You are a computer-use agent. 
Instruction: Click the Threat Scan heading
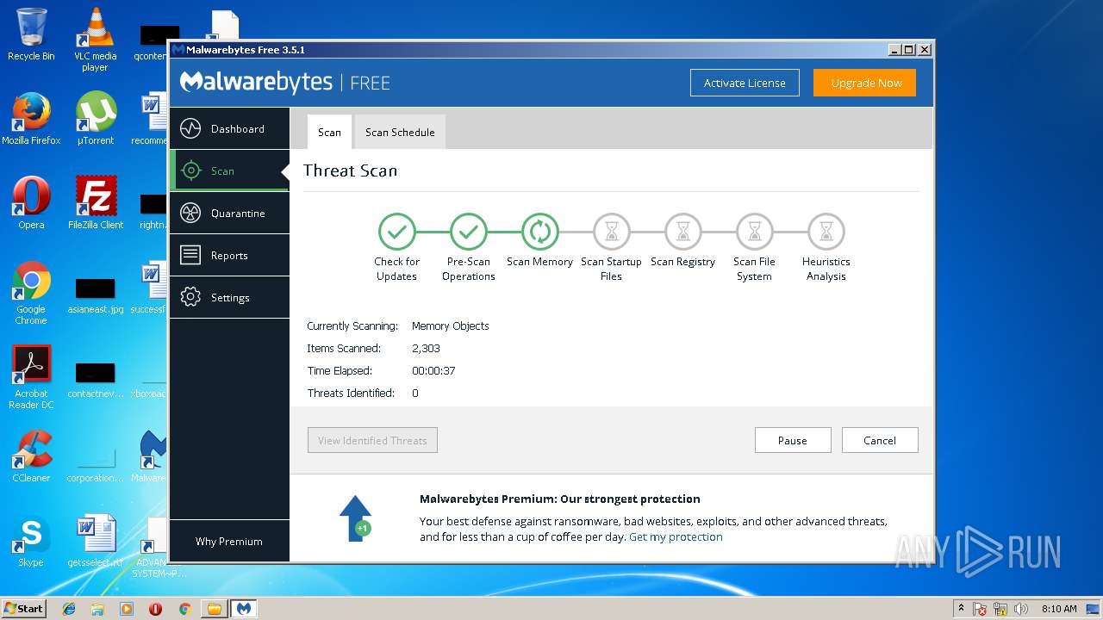[x=350, y=170]
